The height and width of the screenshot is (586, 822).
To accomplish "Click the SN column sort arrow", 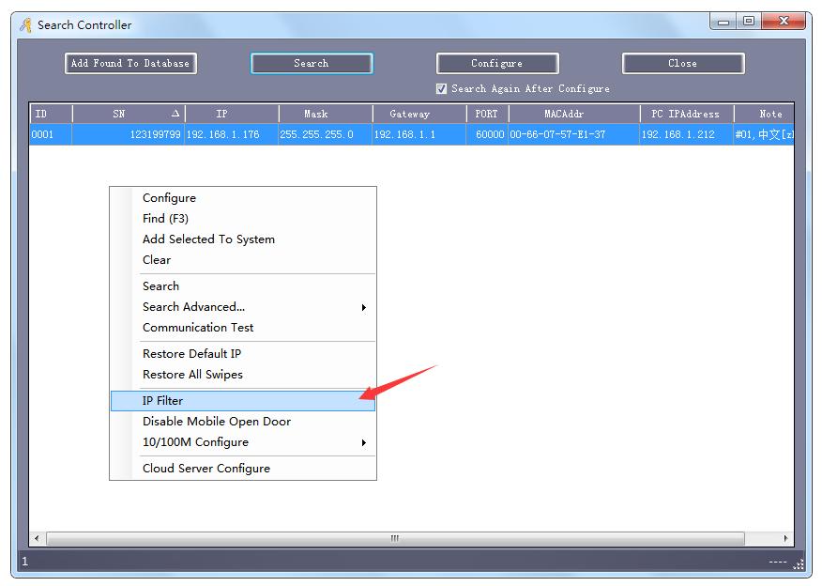I will [175, 114].
